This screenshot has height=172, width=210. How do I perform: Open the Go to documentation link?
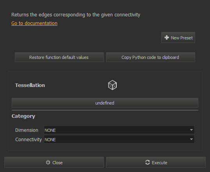[34, 23]
